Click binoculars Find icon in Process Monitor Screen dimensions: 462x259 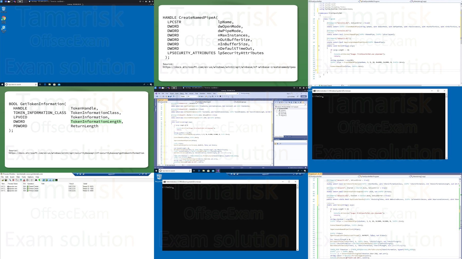pyautogui.click(x=36, y=180)
